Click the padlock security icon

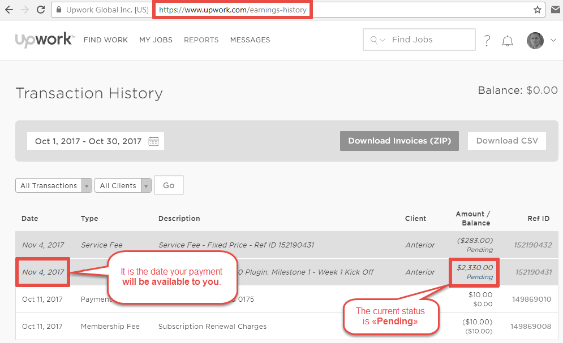click(59, 10)
